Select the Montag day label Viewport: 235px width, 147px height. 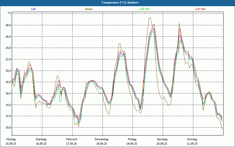click(11, 139)
